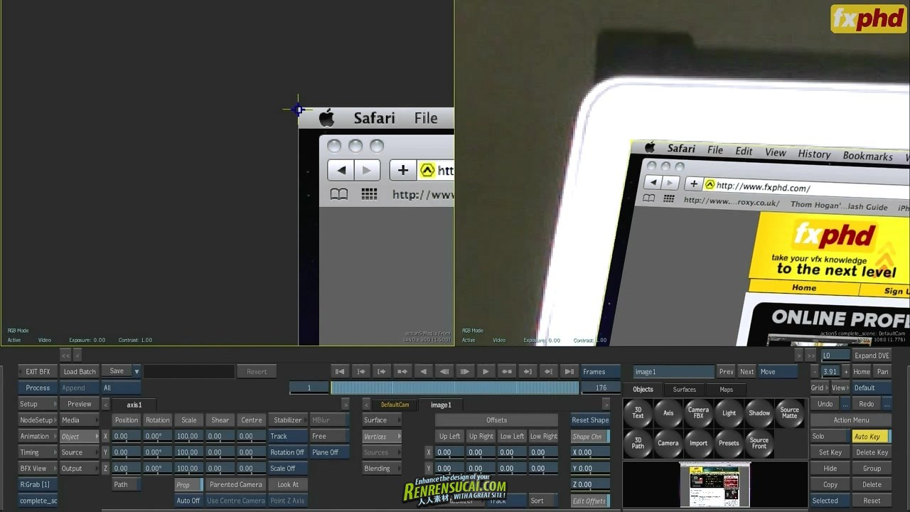
Task: Toggle the Solo button
Action: pyautogui.click(x=829, y=437)
